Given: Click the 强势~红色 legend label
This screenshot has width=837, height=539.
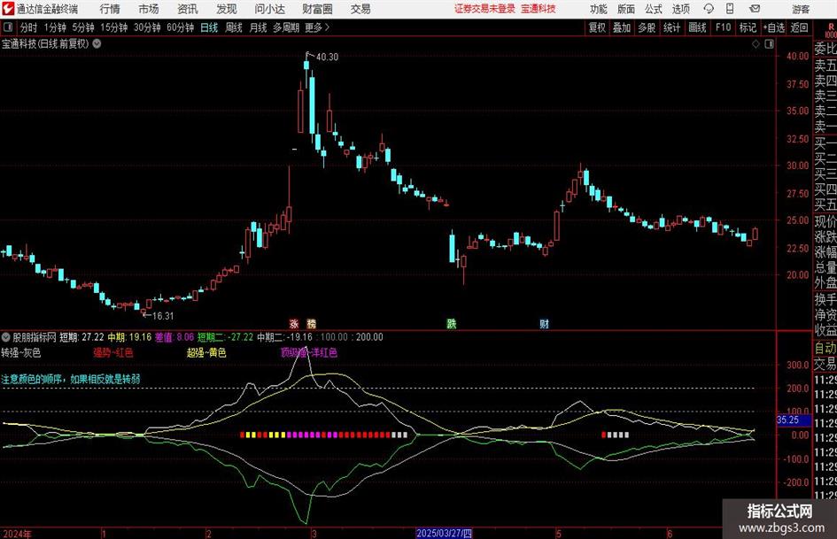Looking at the screenshot, I should 113,352.
